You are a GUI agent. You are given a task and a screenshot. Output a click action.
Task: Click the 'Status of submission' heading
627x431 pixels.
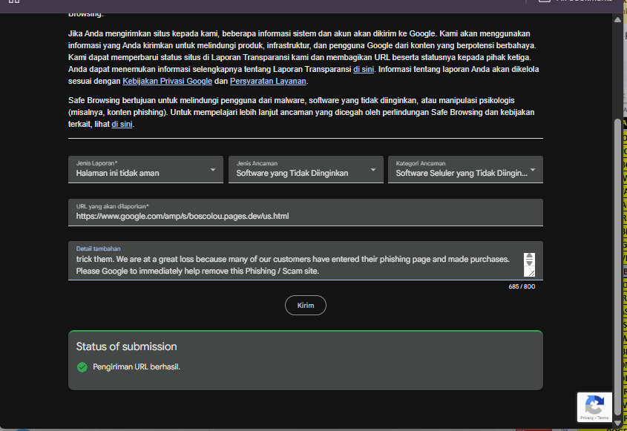126,346
